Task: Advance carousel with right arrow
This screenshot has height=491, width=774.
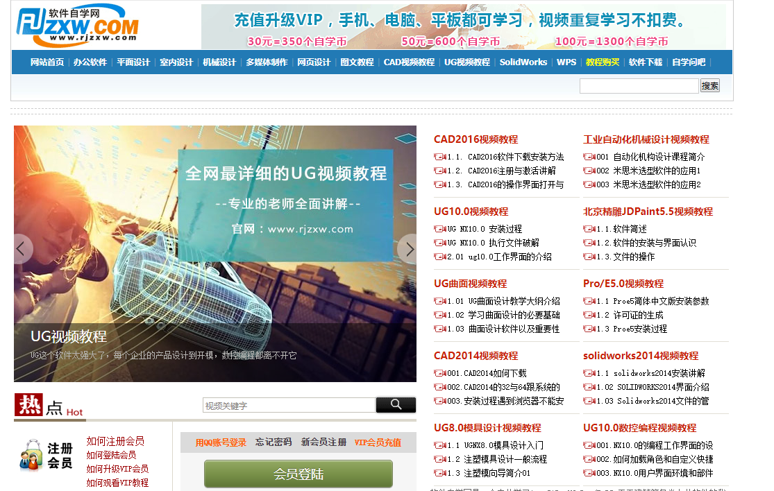Action: 409,249
